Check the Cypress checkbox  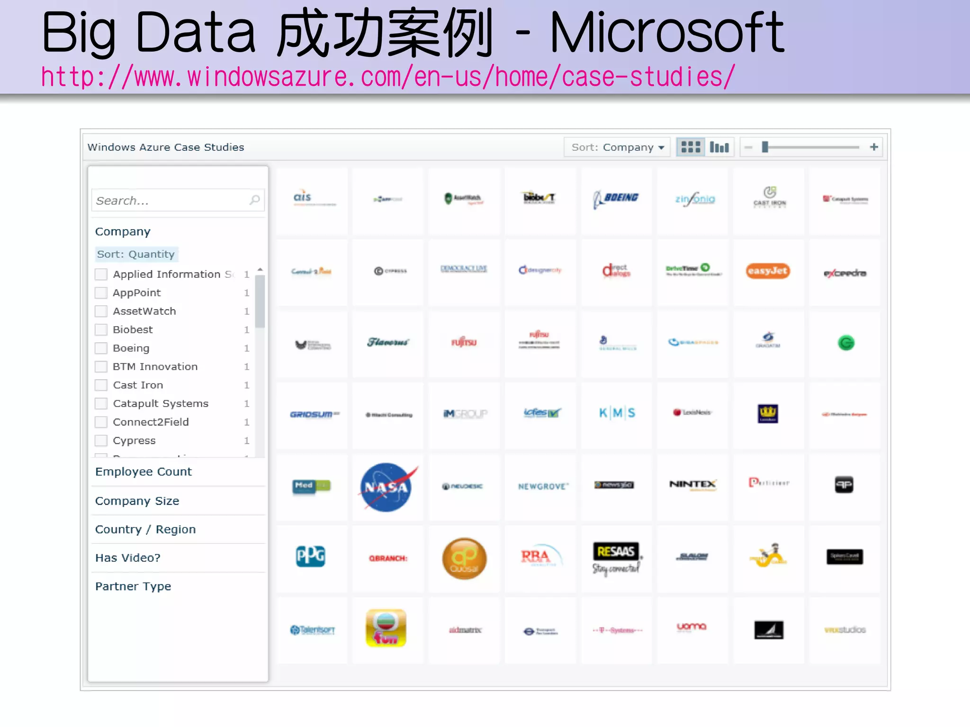click(x=101, y=441)
